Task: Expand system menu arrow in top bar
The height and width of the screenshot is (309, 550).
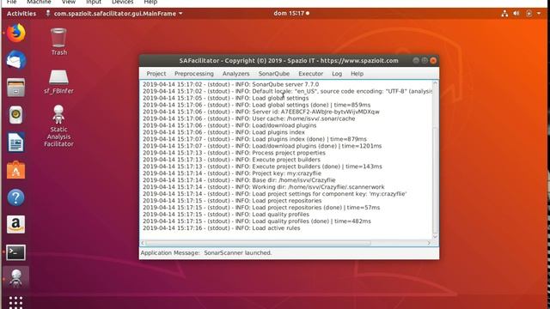Action: point(539,14)
